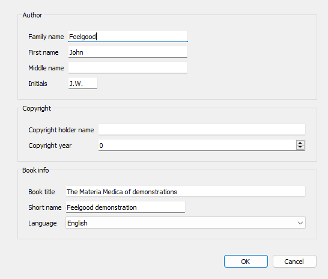Dismiss the dialog with Cancel
The height and width of the screenshot is (279, 328).
[294, 261]
